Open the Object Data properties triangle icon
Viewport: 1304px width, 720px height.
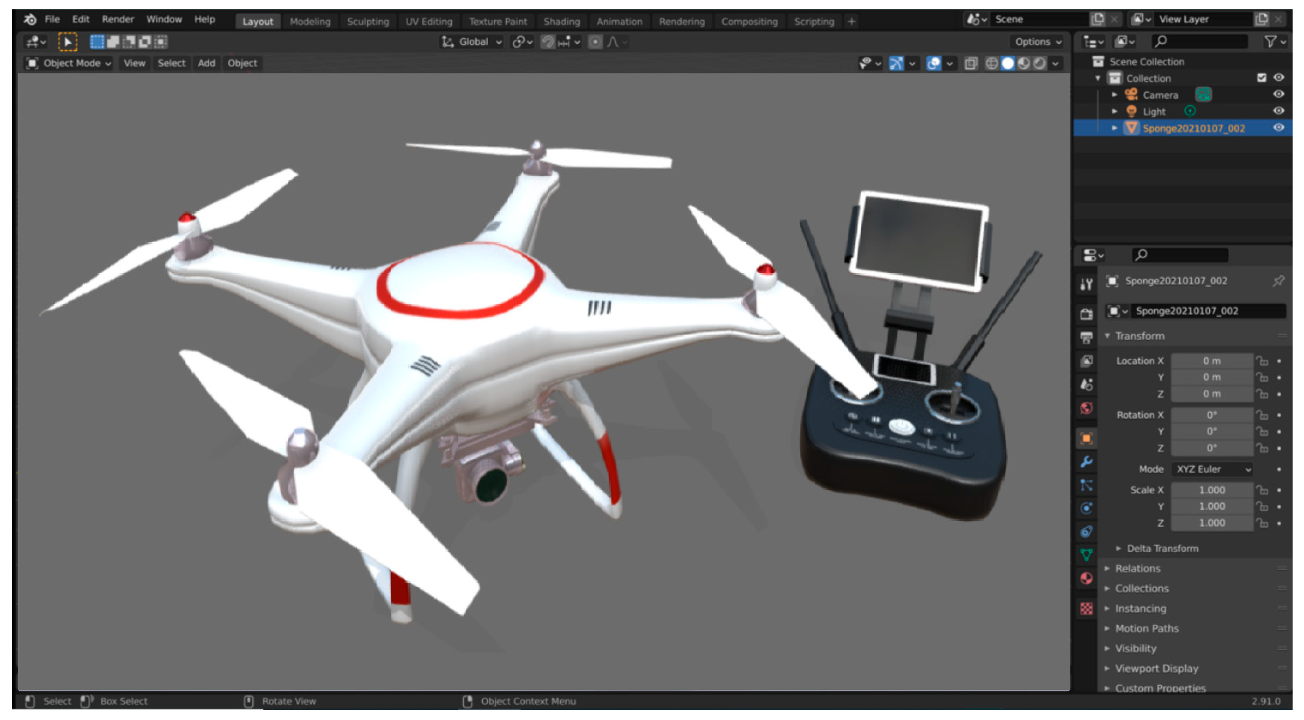(1086, 555)
